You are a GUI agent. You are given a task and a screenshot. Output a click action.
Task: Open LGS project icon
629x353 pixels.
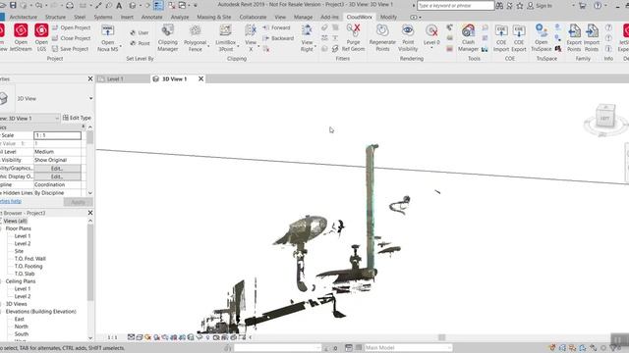[41, 31]
